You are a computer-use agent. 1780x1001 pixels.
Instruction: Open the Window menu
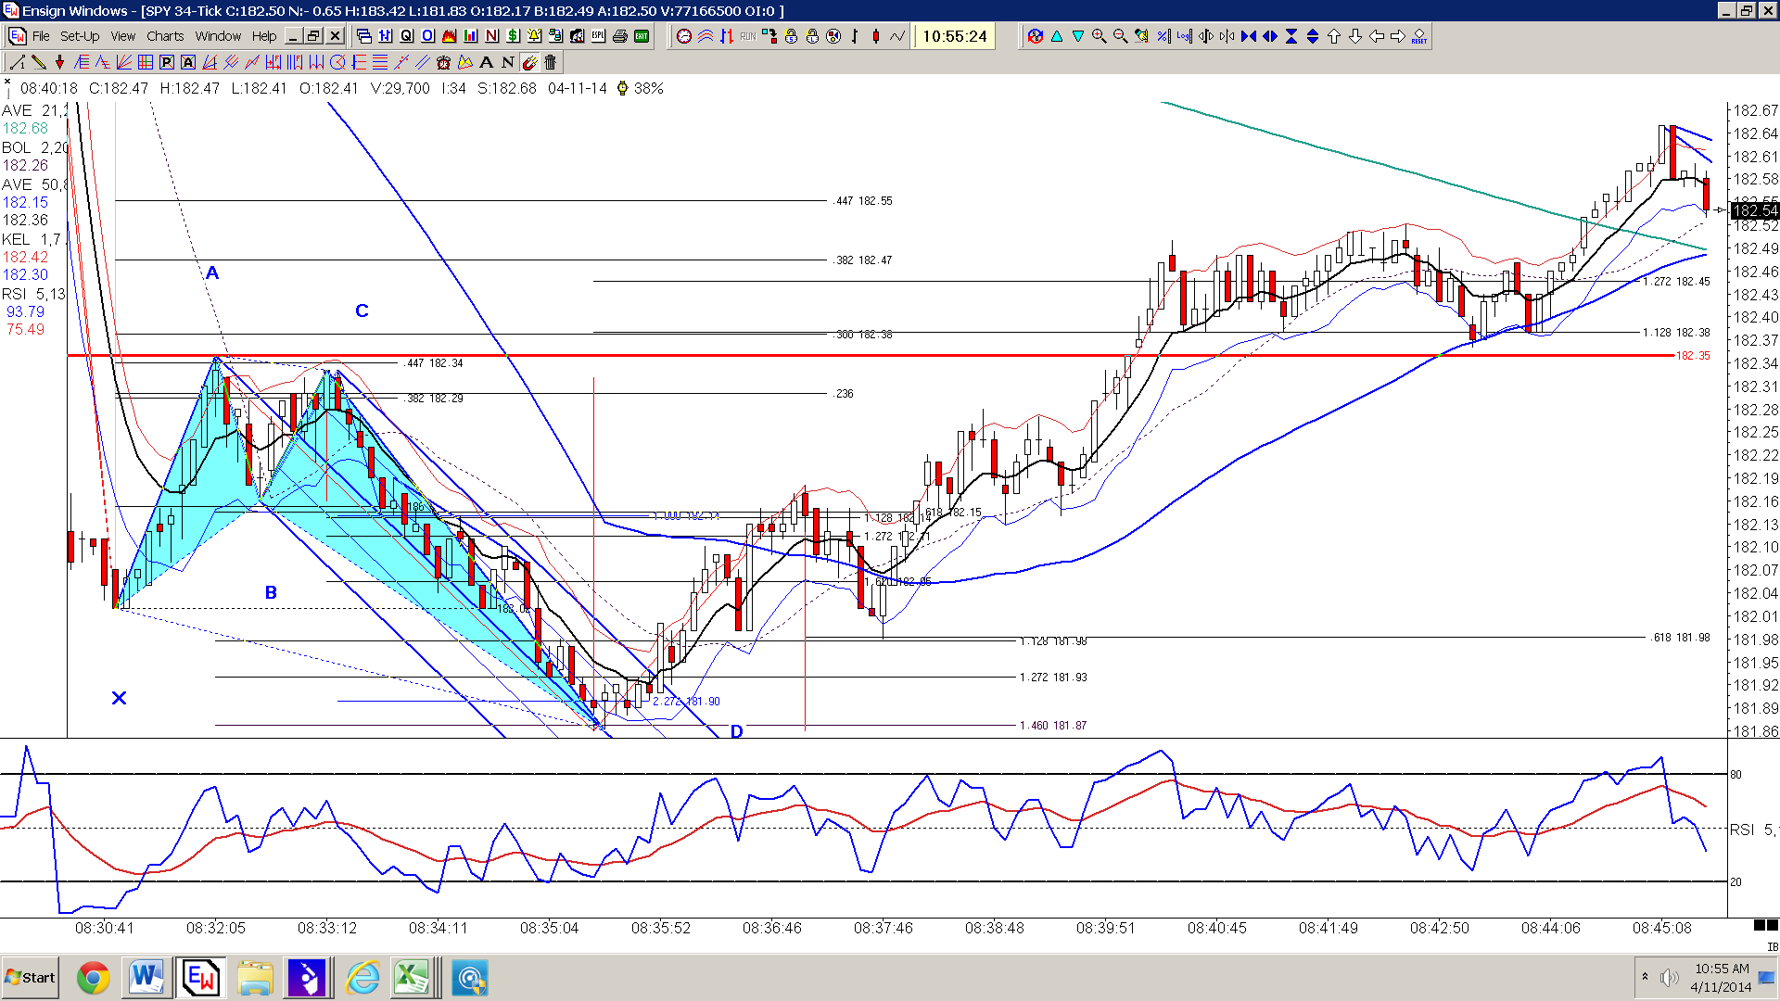[218, 36]
